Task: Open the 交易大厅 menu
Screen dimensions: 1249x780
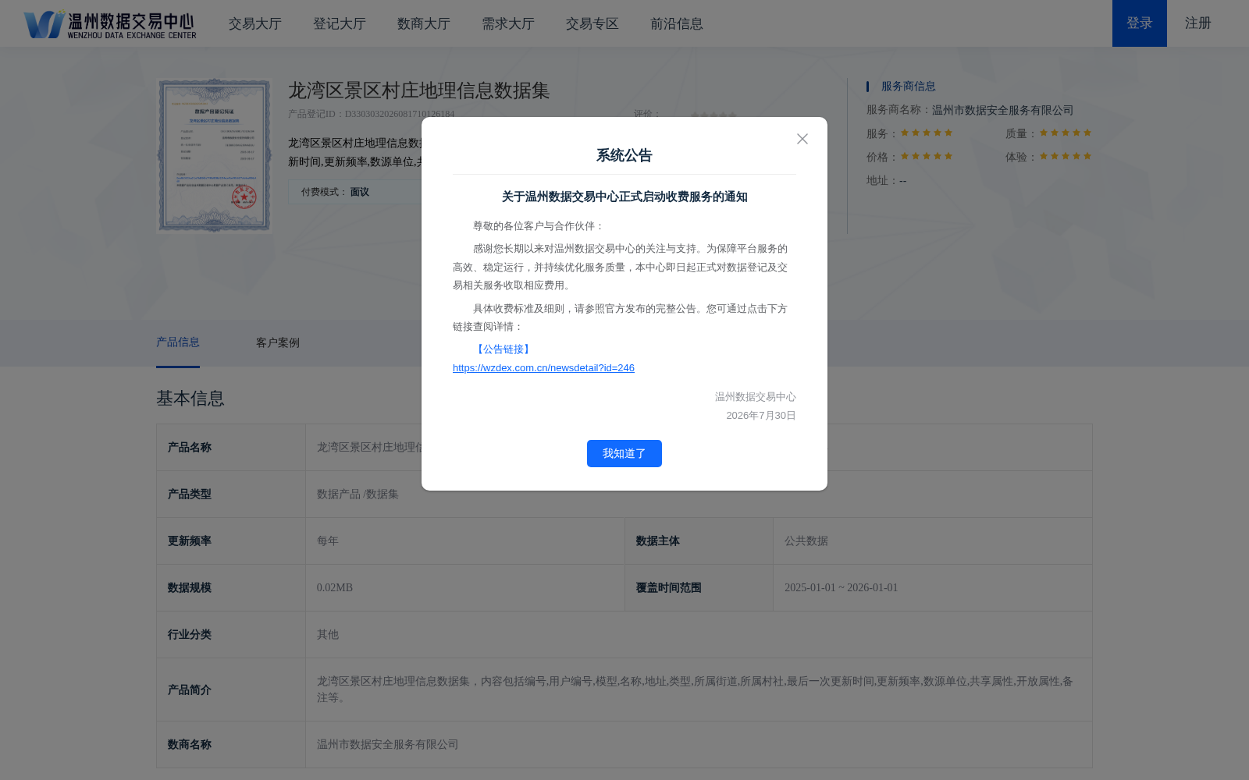Action: coord(255,23)
